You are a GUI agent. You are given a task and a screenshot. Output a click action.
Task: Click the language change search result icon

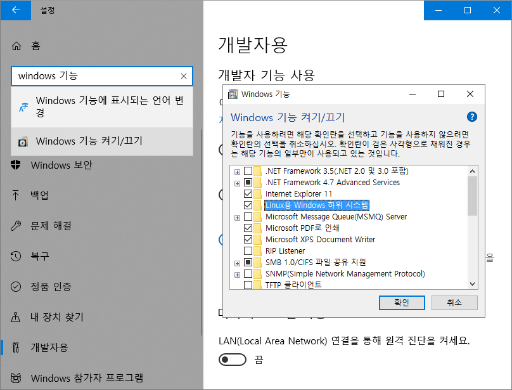pos(23,107)
